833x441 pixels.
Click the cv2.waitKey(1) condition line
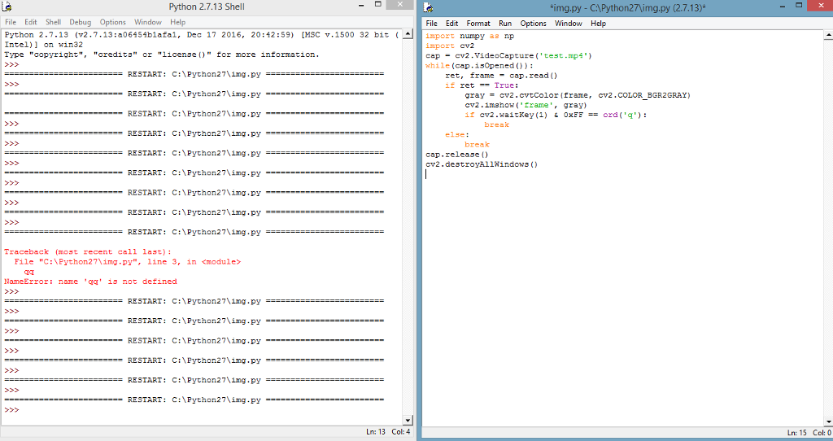556,115
